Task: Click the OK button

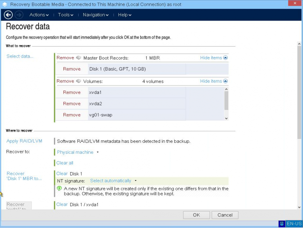Action: coord(196,215)
